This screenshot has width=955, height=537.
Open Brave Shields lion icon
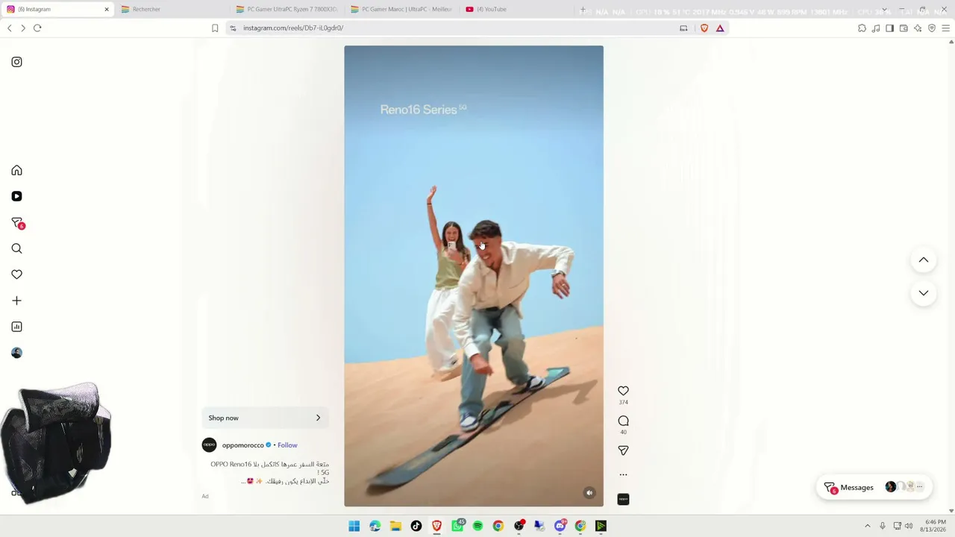point(704,28)
